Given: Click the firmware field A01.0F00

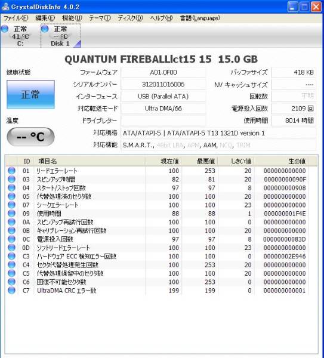Looking at the screenshot, I should pos(163,72).
